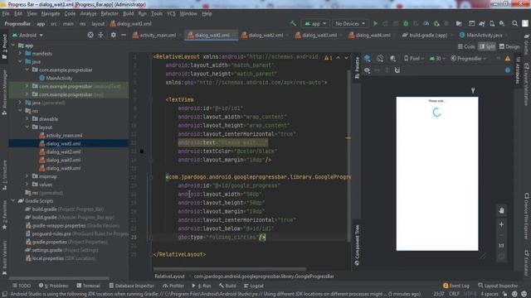Image resolution: width=531 pixels, height=298 pixels.
Task: Collapse all in Project panel
Action: (x=101, y=35)
